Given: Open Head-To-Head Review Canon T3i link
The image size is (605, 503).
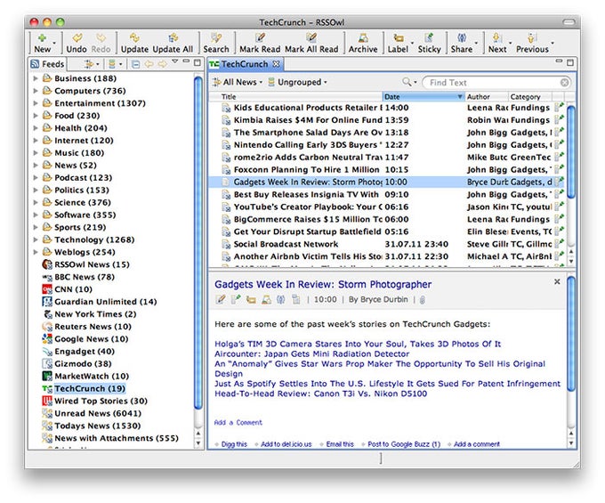Looking at the screenshot, I should pos(320,393).
